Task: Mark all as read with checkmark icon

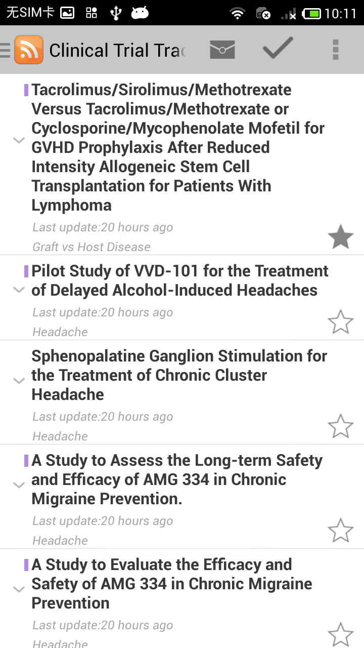Action: coord(278,49)
